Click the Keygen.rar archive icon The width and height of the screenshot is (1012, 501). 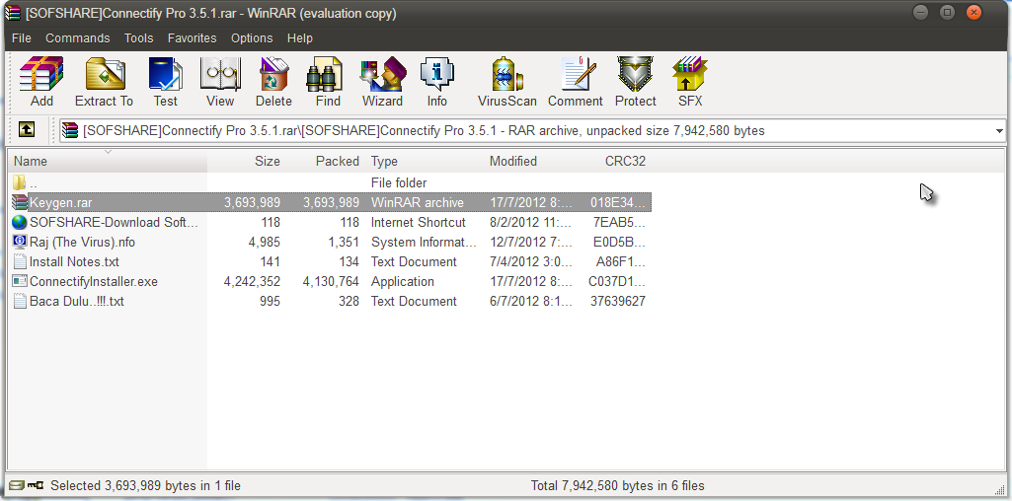(20, 202)
